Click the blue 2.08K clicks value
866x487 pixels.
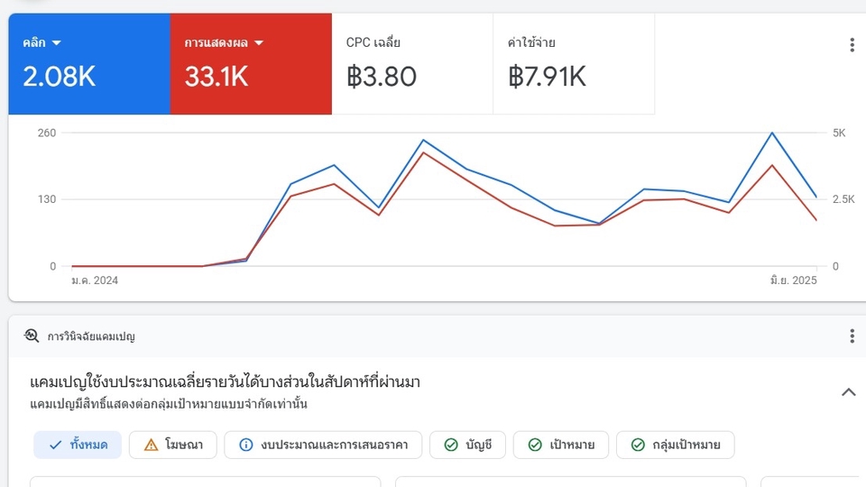pyautogui.click(x=60, y=78)
